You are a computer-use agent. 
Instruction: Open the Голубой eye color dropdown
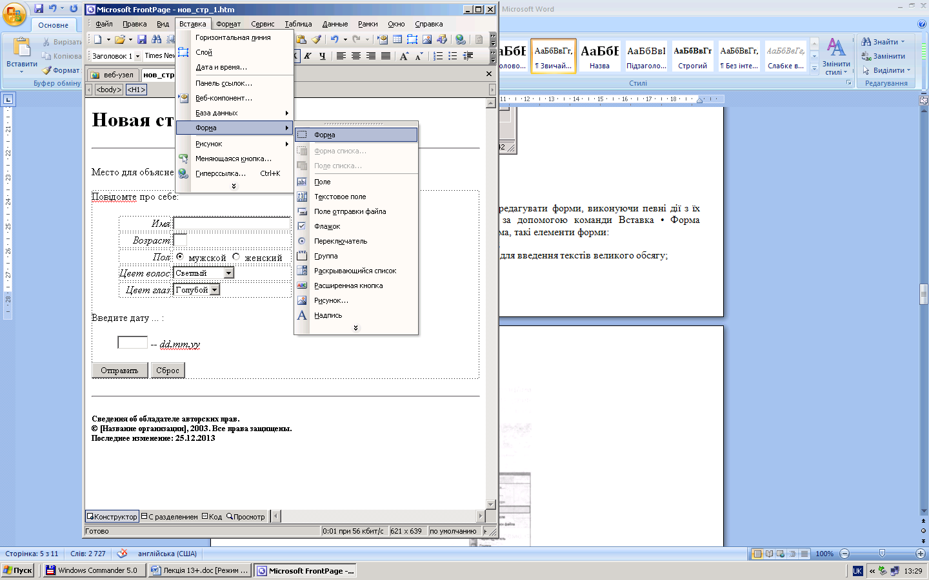(215, 290)
